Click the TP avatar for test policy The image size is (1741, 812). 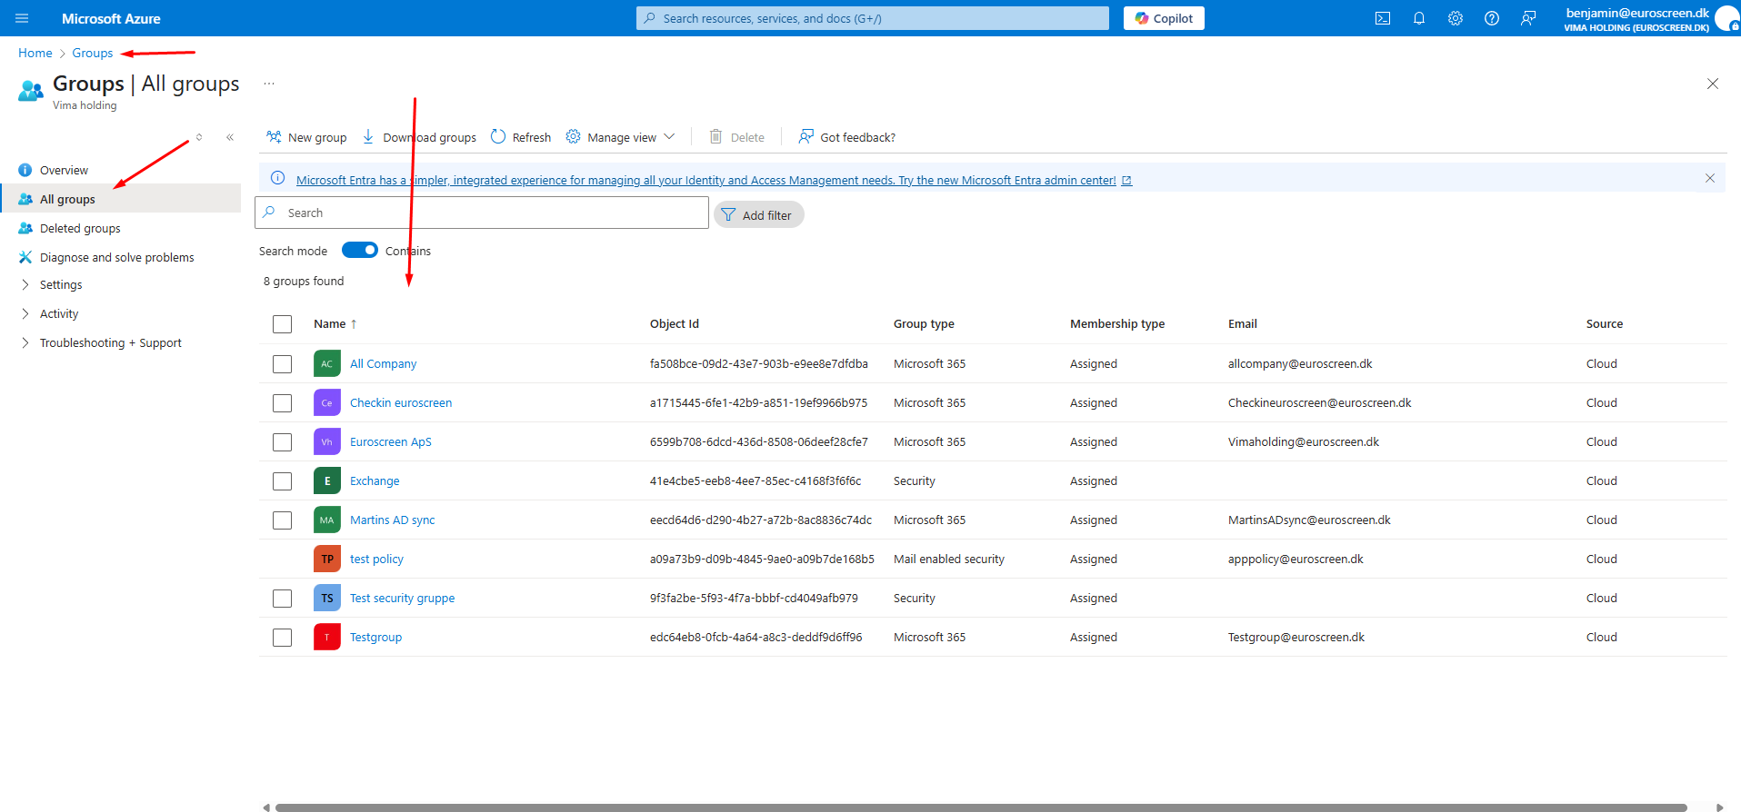coord(327,559)
